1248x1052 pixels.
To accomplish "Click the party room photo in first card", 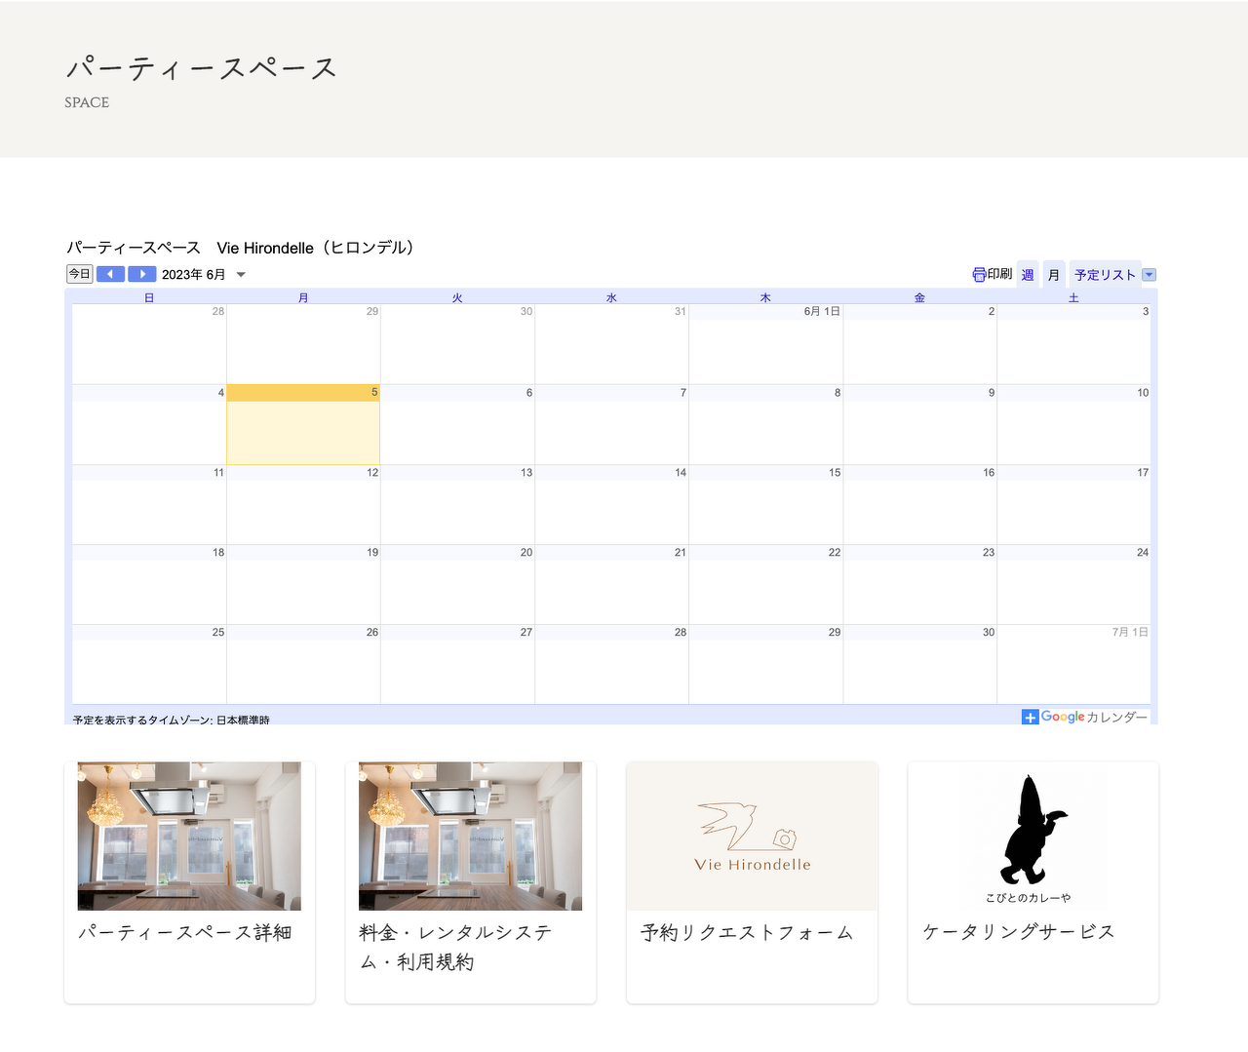I will pos(189,836).
